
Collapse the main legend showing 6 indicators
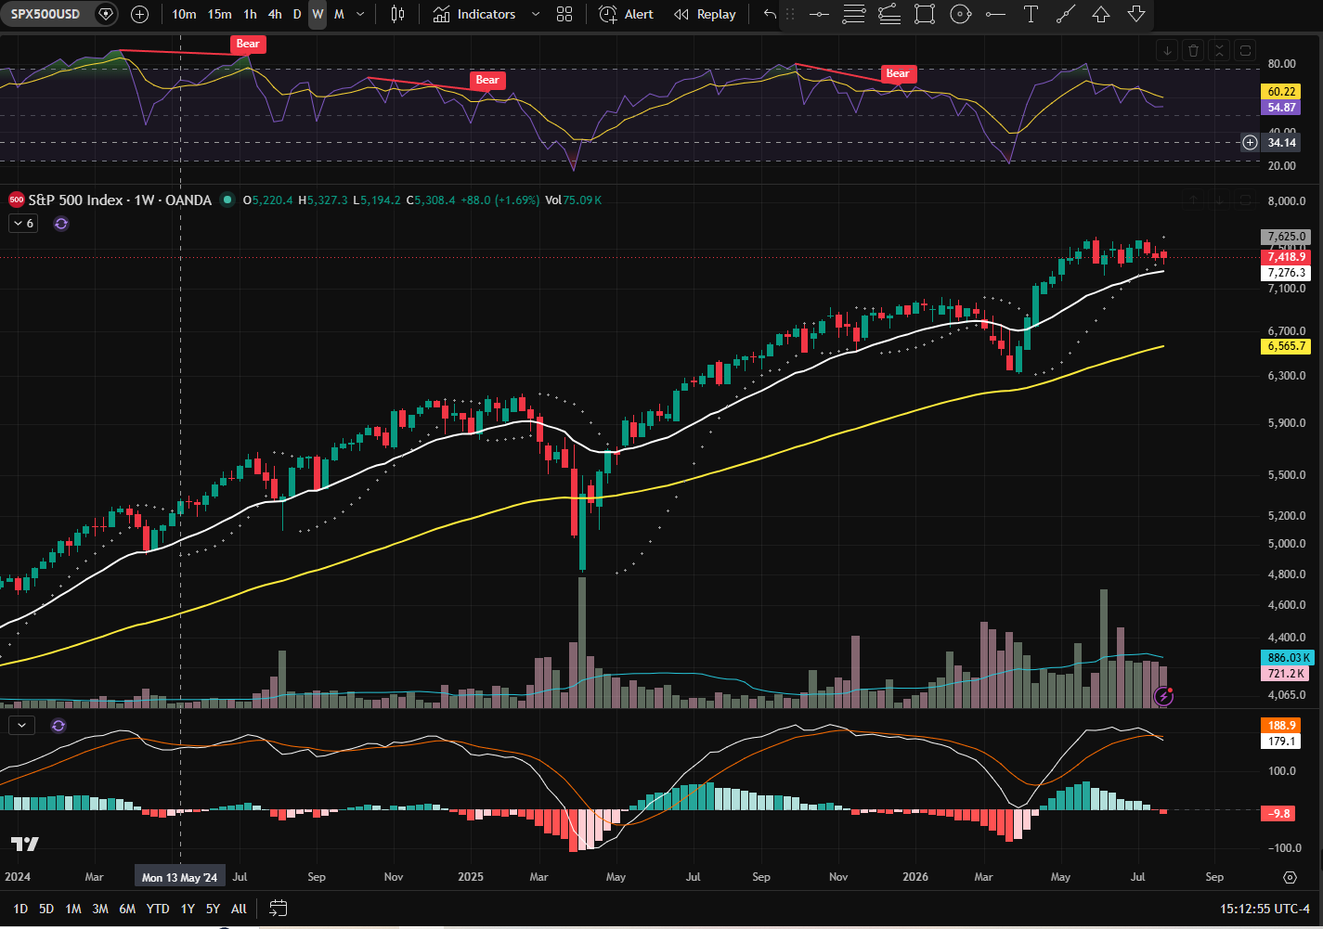[x=23, y=224]
